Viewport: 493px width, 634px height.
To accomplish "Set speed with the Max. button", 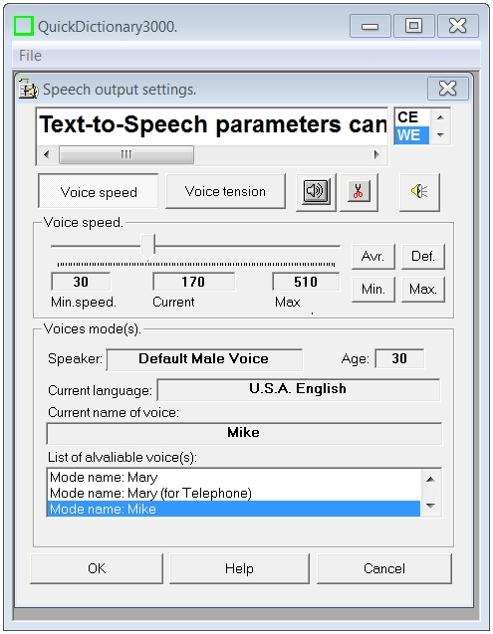I will [x=423, y=289].
